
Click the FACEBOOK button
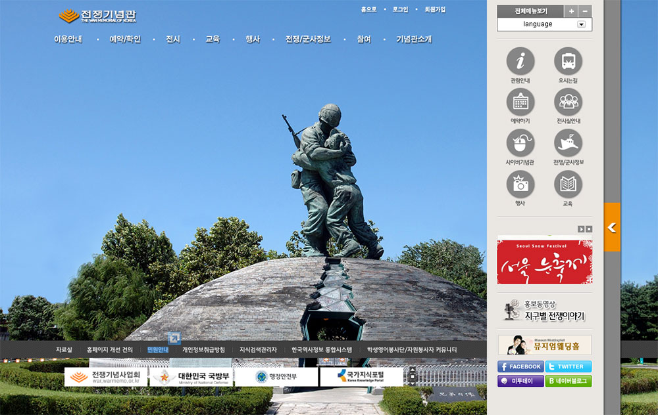pos(520,366)
